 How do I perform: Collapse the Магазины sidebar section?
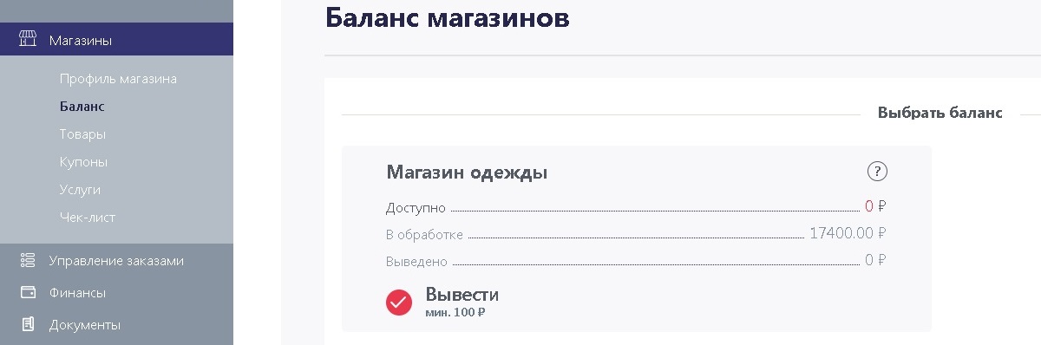[x=116, y=39]
